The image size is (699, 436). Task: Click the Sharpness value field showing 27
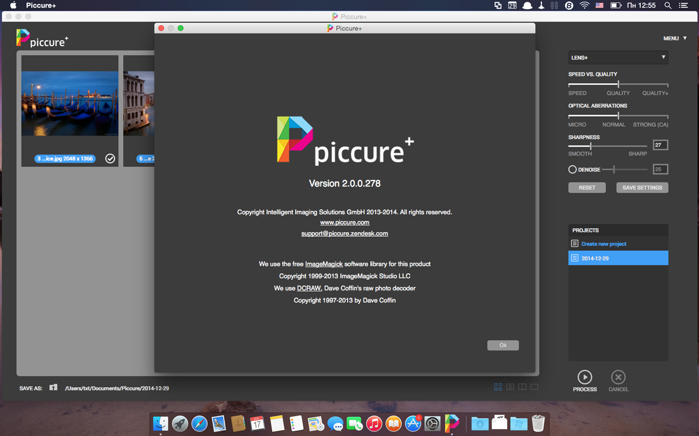tap(660, 145)
